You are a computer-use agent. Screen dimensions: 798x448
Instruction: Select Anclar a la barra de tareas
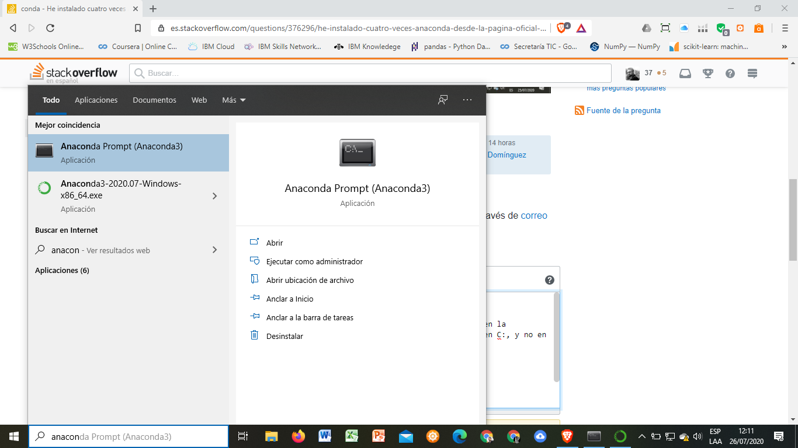point(310,317)
